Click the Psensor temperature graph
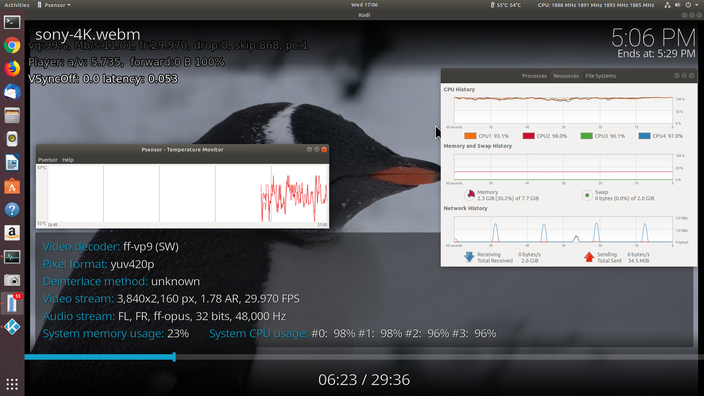The image size is (704, 396). click(x=187, y=194)
